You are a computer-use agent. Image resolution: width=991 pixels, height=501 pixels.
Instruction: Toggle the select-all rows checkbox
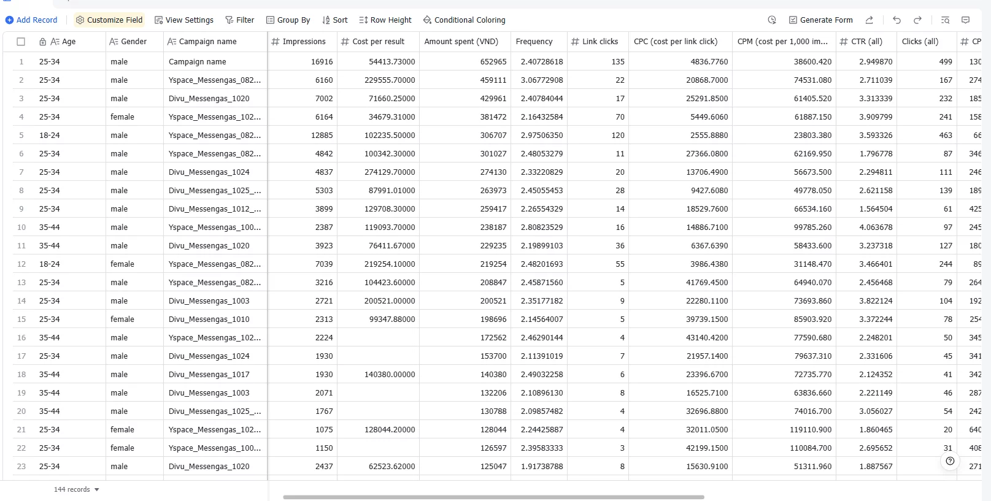(x=21, y=42)
